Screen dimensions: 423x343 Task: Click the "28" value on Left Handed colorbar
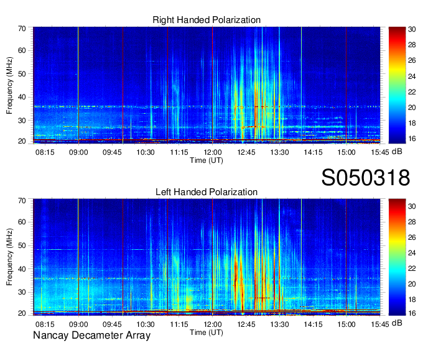coord(412,222)
